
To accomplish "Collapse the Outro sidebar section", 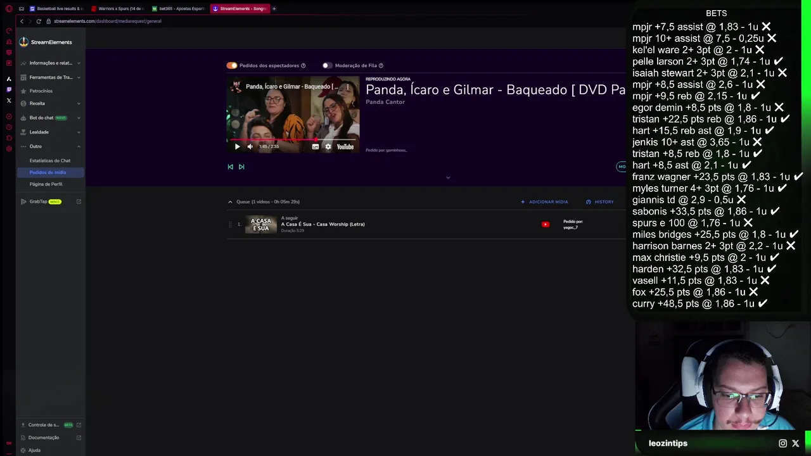I will click(x=51, y=146).
